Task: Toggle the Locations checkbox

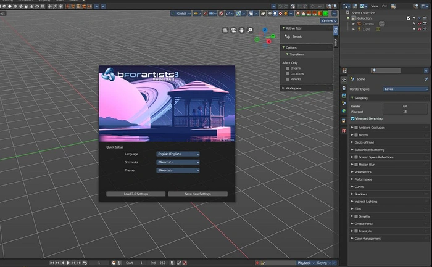Action: click(x=288, y=74)
